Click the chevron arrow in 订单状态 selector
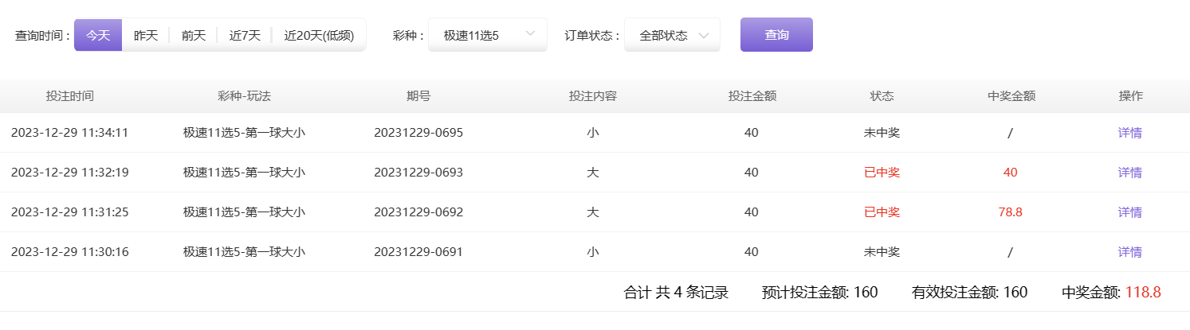This screenshot has height=330, width=1190. (703, 36)
